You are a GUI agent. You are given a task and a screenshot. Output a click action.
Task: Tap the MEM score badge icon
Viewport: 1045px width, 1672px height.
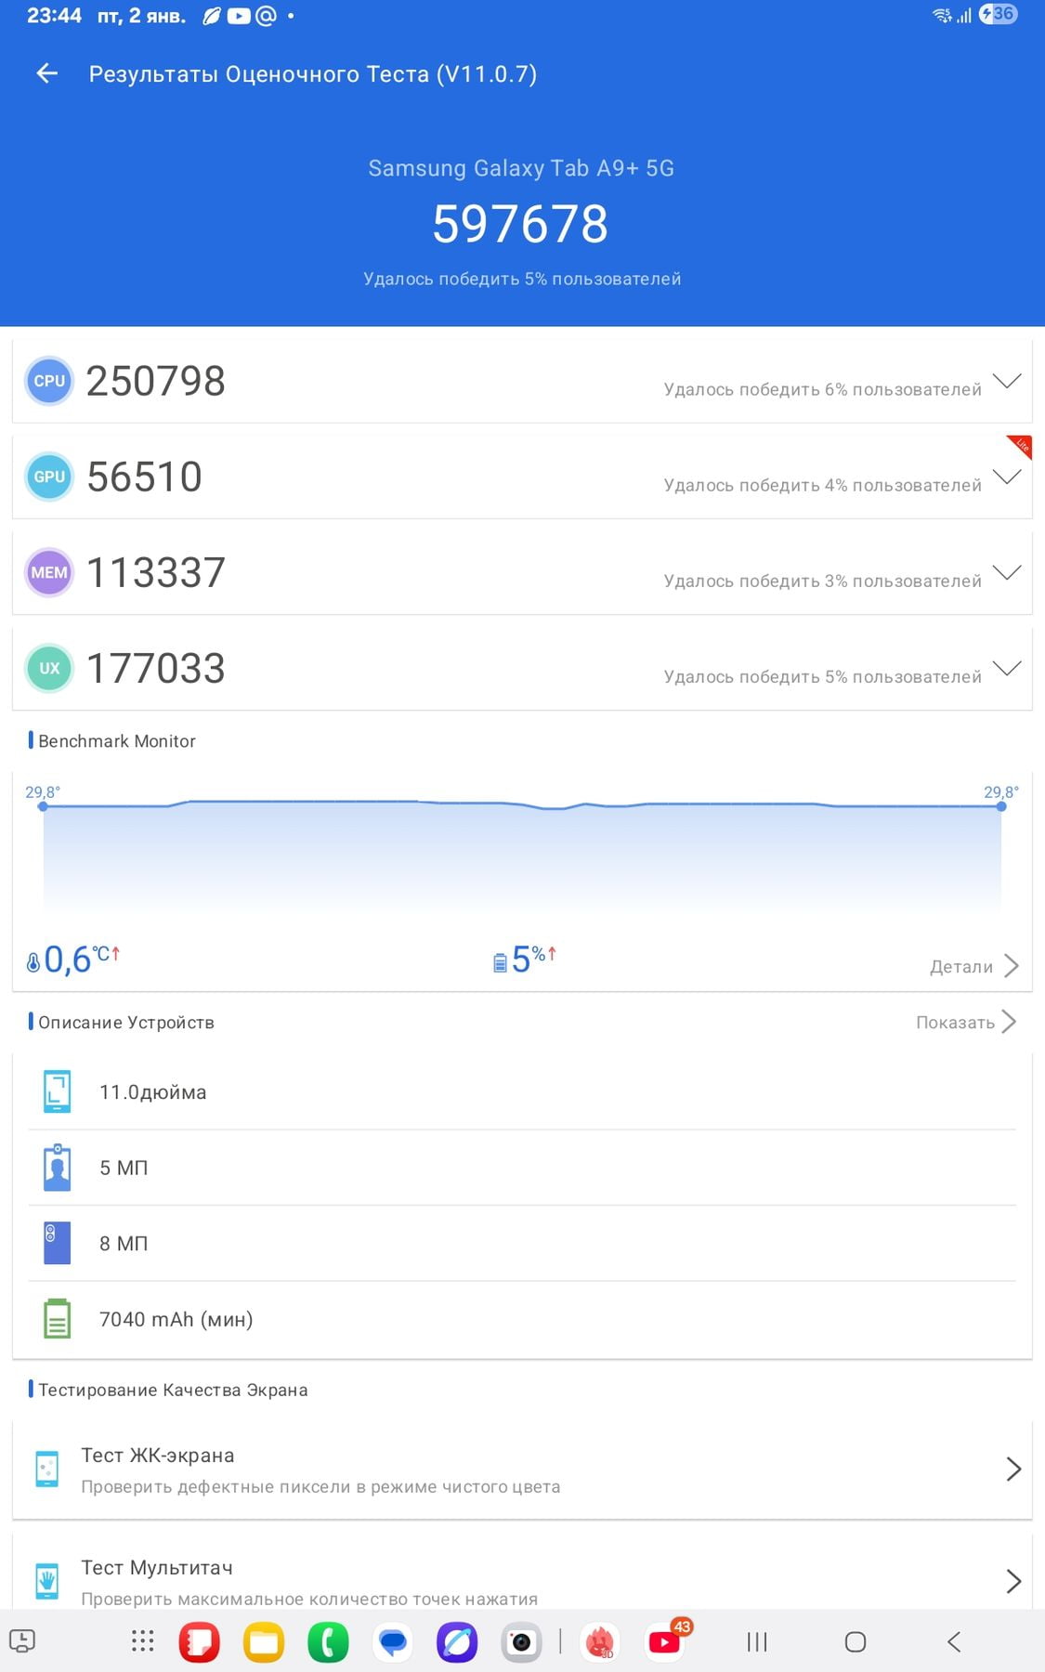point(49,572)
